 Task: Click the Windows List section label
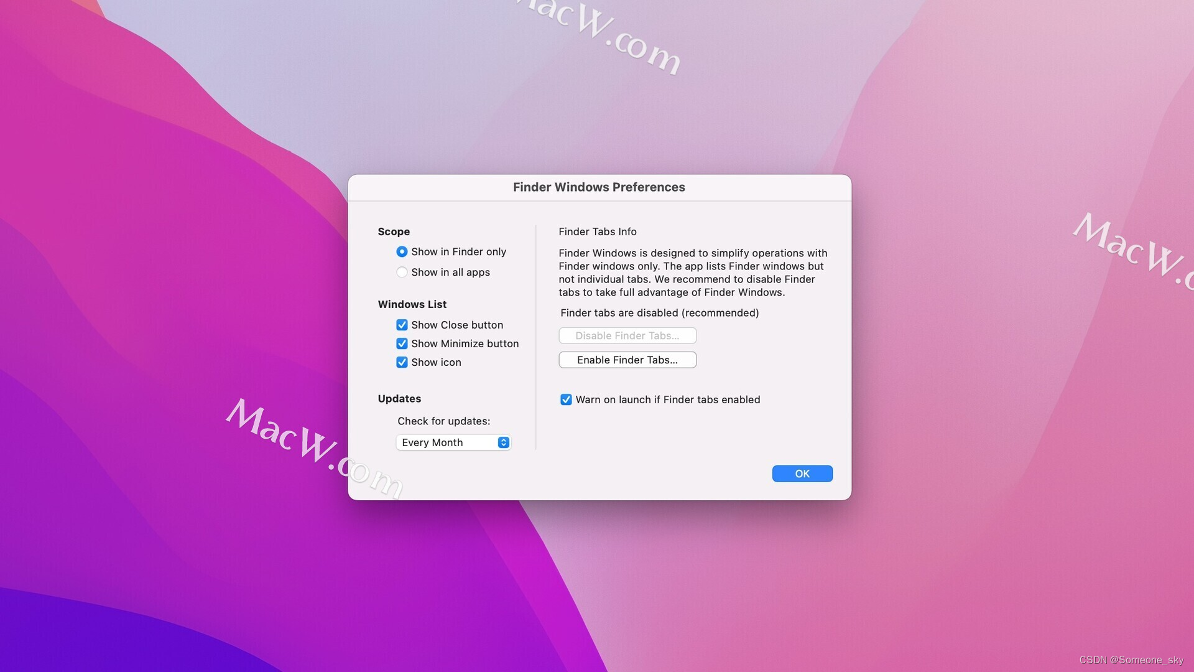pyautogui.click(x=411, y=303)
